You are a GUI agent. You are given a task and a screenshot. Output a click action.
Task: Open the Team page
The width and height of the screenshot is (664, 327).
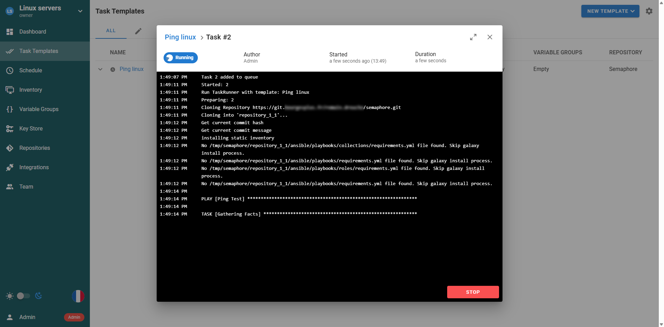(x=26, y=187)
